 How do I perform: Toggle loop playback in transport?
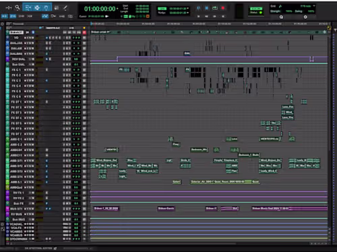(215, 8)
